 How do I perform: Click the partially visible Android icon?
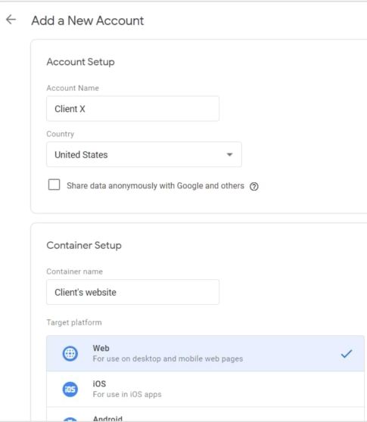click(x=70, y=419)
